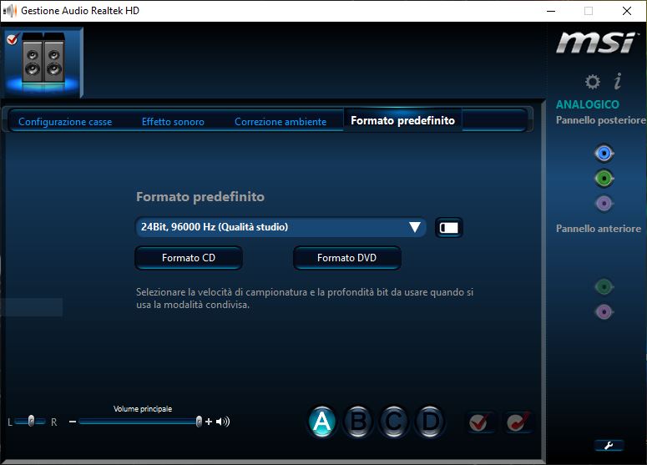
Task: Click the purple rear panel jack
Action: click(x=604, y=204)
